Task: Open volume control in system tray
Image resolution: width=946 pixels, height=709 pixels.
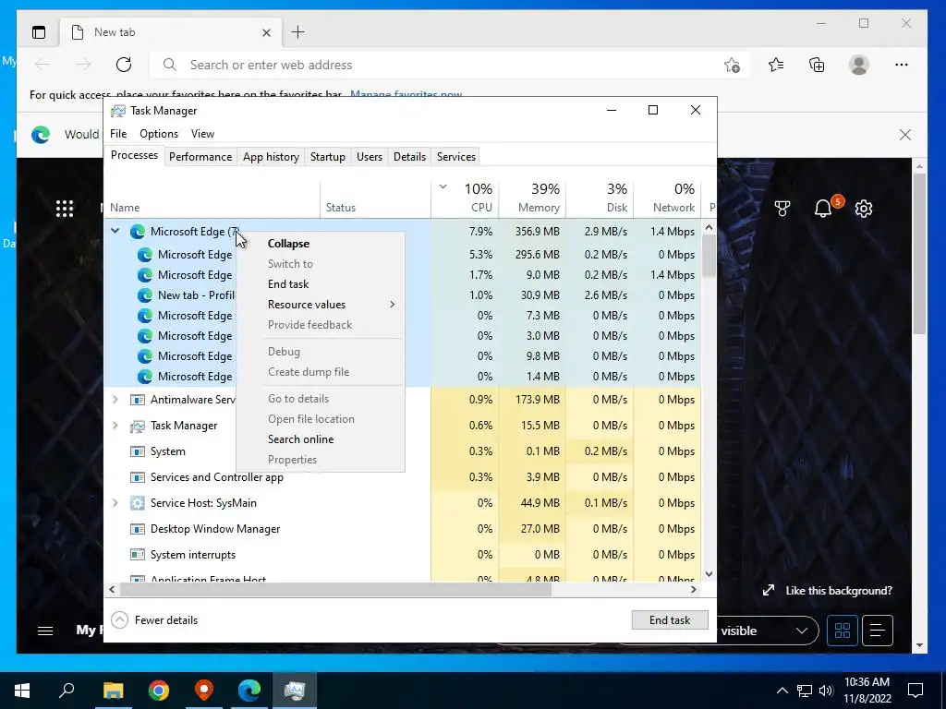Action: [x=826, y=691]
